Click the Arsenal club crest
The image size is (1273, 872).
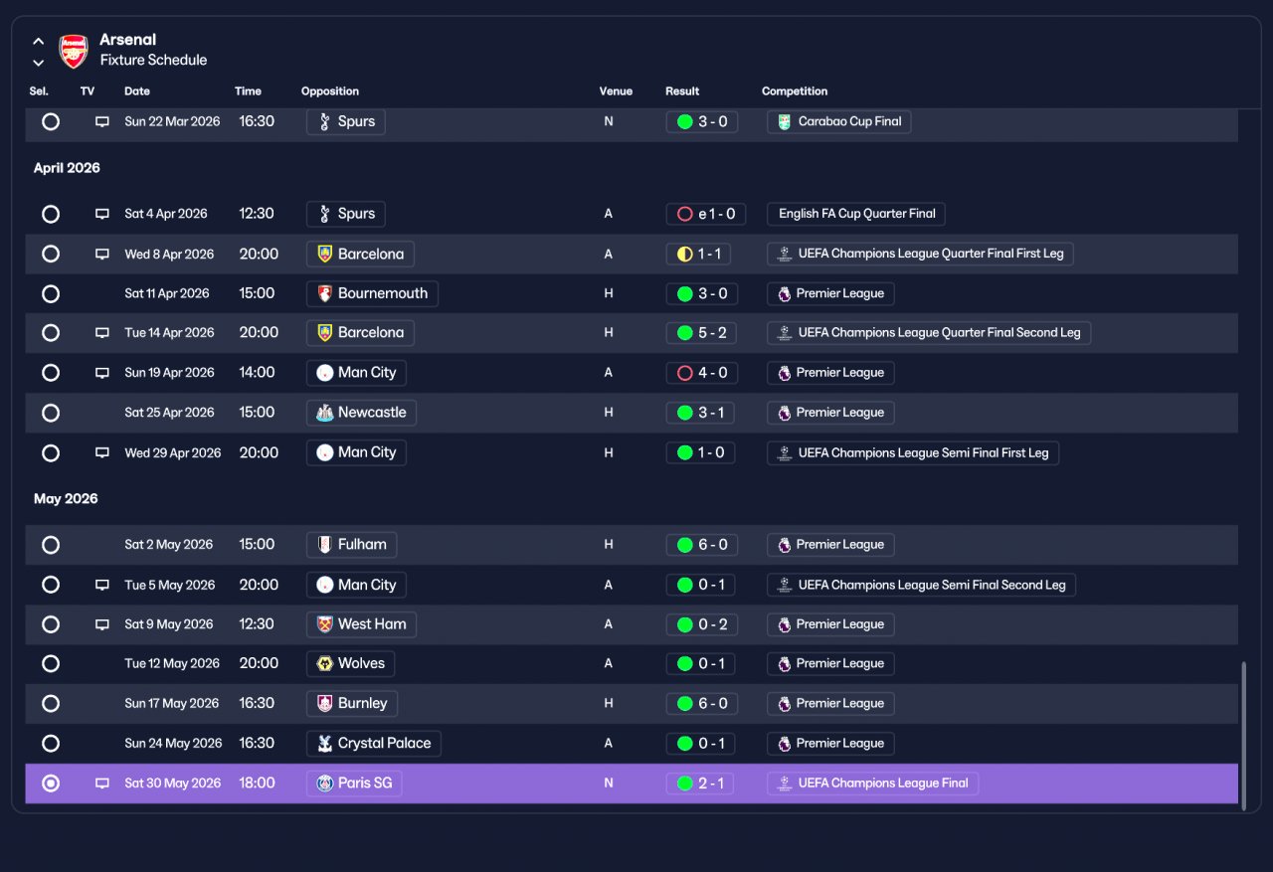click(74, 51)
